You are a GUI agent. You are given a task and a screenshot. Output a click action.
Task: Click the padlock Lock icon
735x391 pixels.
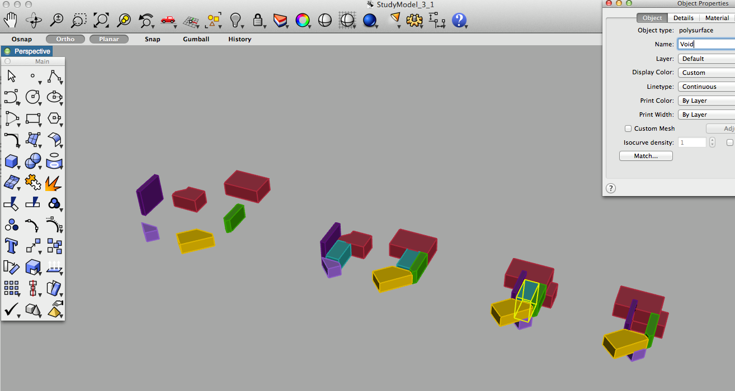(257, 21)
